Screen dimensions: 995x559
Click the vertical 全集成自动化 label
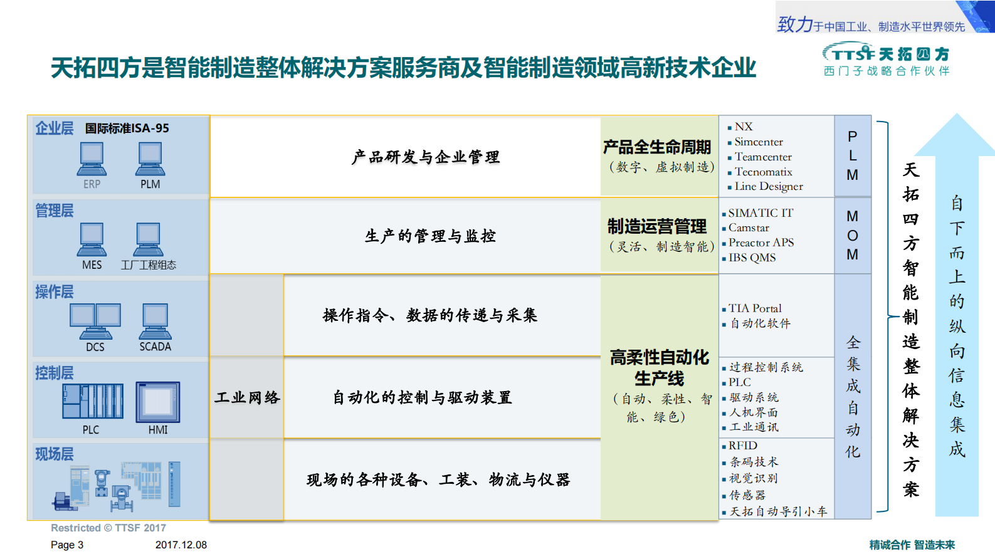(x=853, y=397)
